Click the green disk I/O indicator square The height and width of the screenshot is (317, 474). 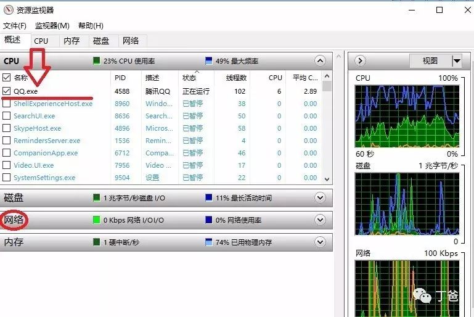pos(97,198)
